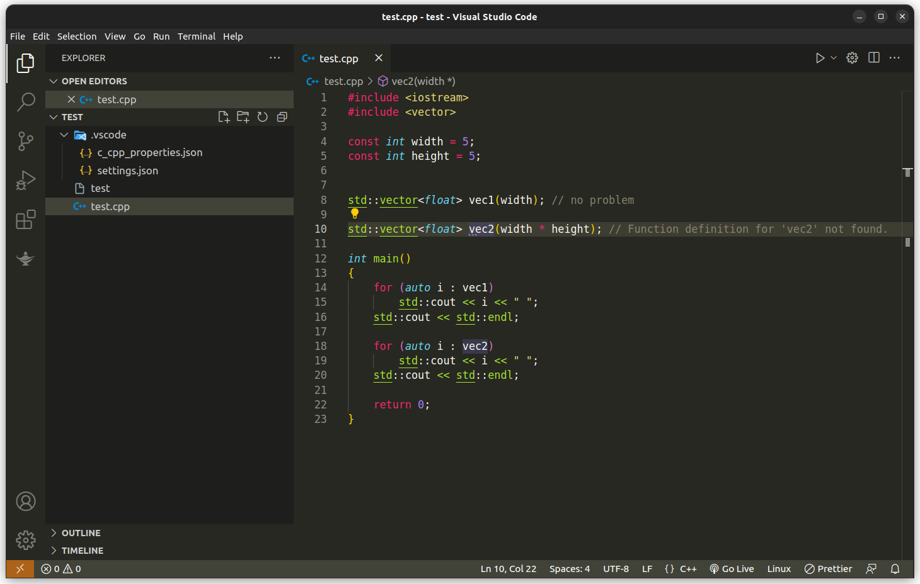This screenshot has width=920, height=584.
Task: Open the Terminal menu
Action: click(x=196, y=36)
